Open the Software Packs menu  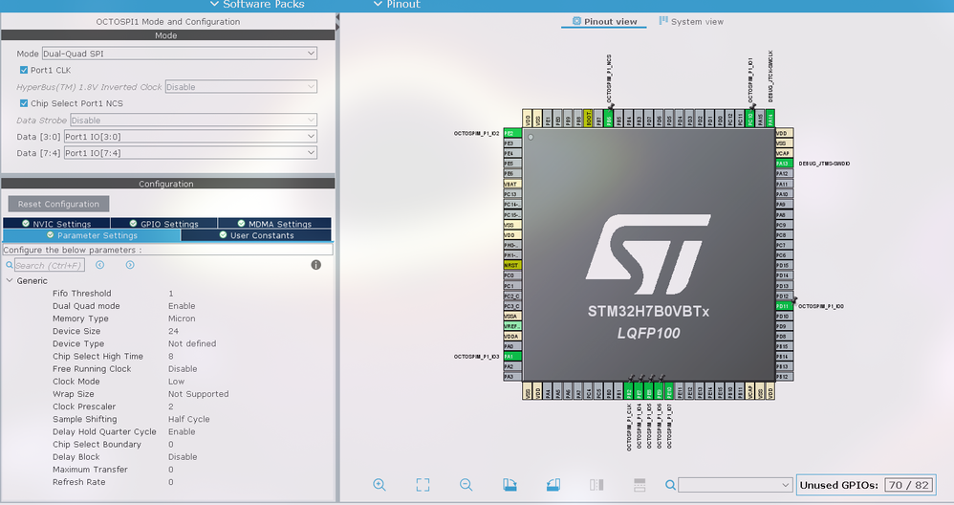click(x=257, y=4)
